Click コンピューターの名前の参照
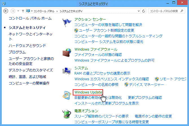The image size is (189, 126). (x=96, y=84)
